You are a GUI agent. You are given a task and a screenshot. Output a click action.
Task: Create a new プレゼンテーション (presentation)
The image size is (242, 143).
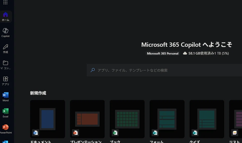pos(87,119)
